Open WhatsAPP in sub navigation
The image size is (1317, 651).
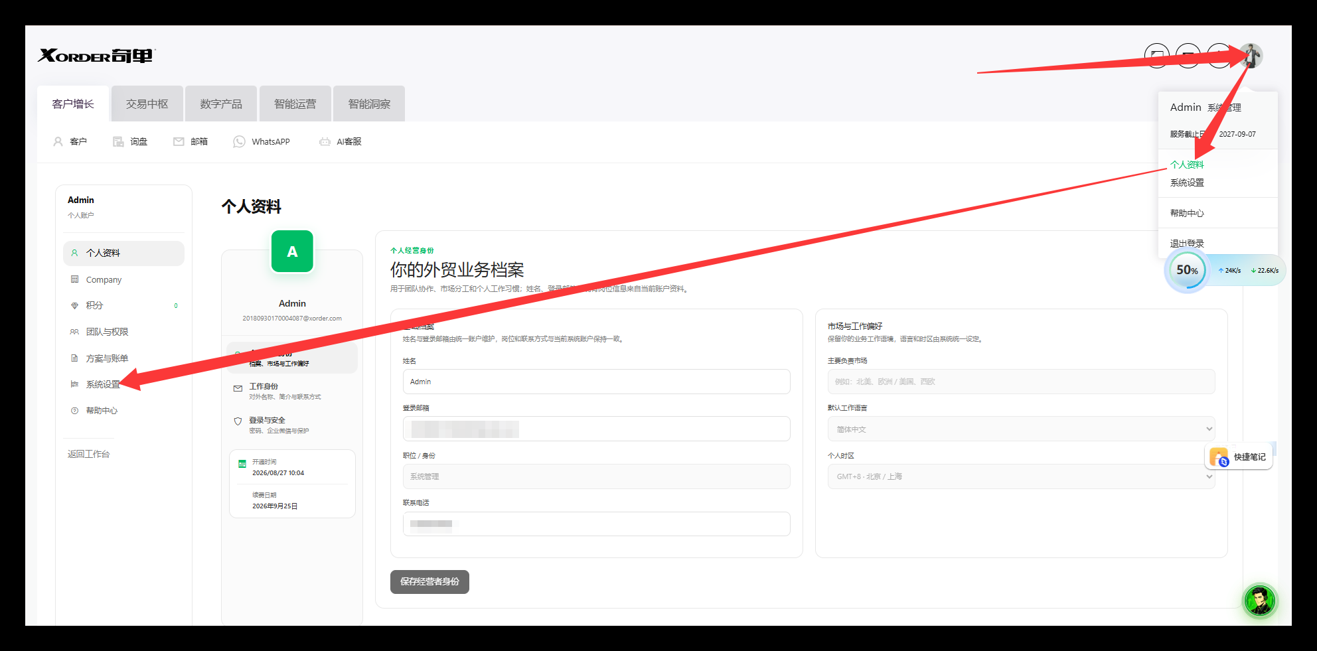pyautogui.click(x=262, y=141)
